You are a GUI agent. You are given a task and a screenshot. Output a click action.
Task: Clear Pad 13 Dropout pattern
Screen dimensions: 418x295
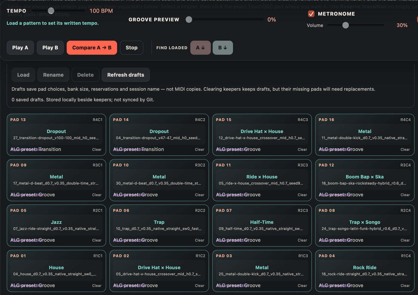[97, 149]
